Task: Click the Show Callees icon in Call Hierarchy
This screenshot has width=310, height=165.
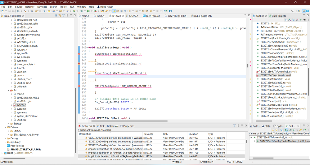Action: pos(290,130)
